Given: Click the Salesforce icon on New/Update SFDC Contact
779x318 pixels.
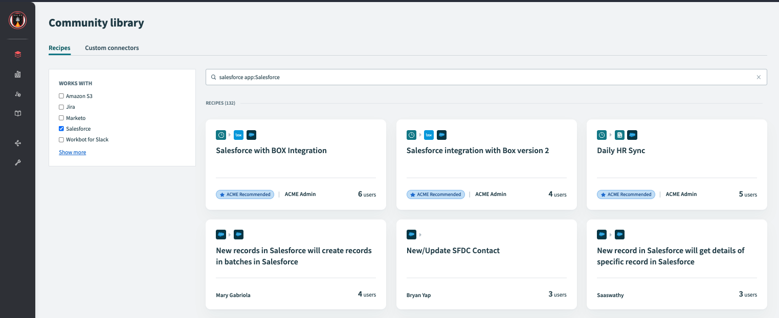Looking at the screenshot, I should pos(412,234).
